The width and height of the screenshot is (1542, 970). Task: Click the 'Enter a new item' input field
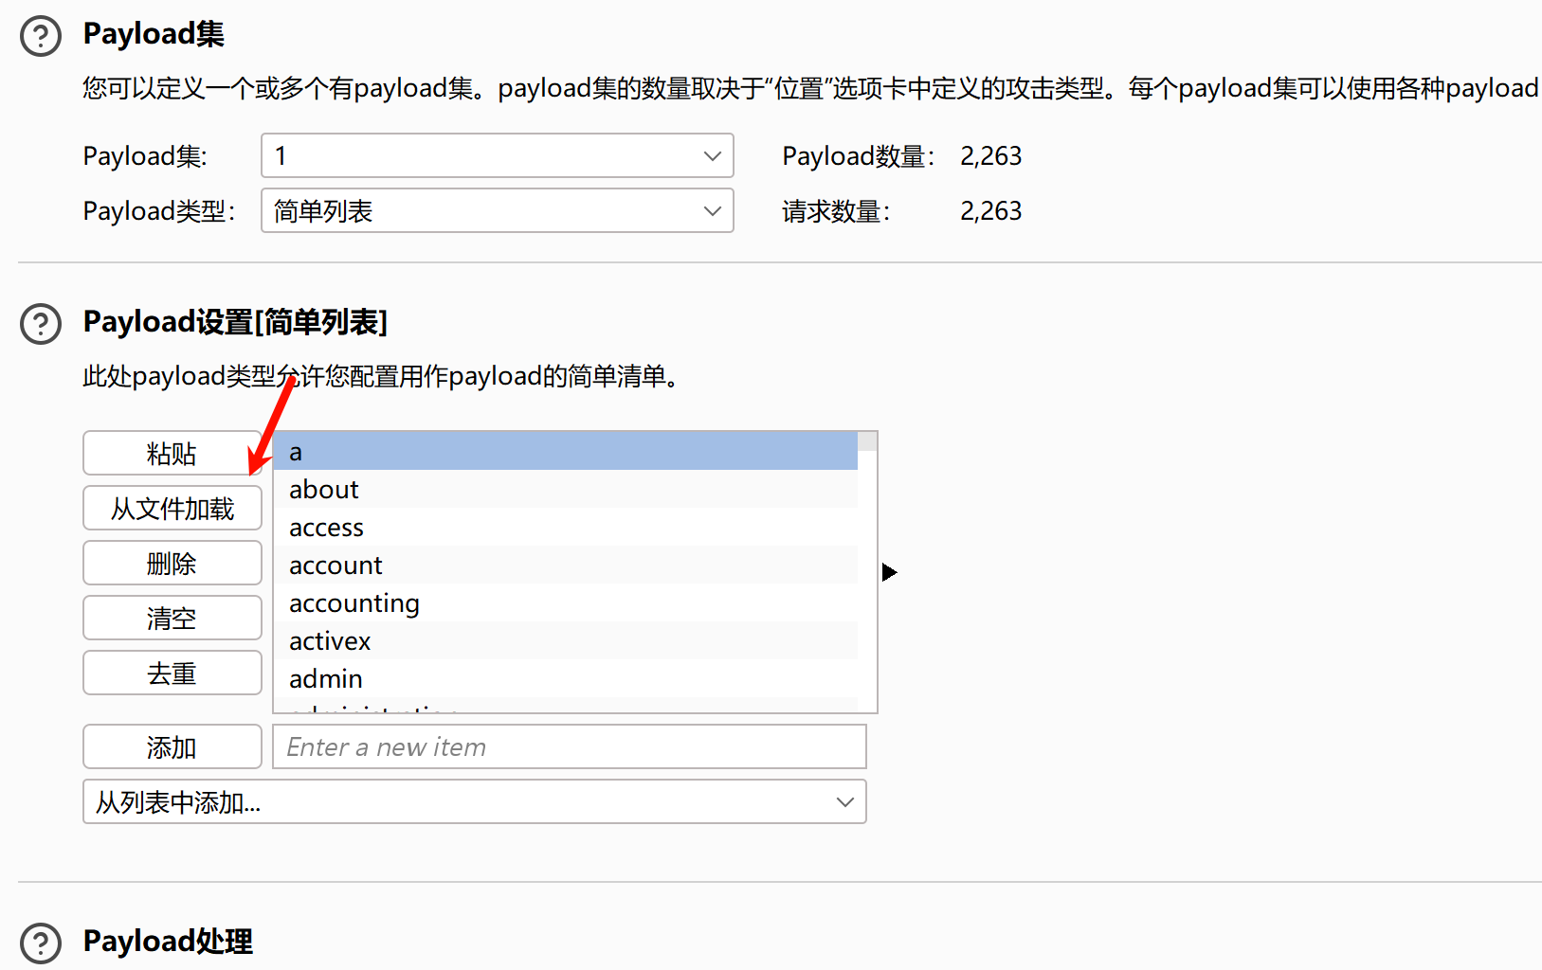(569, 746)
